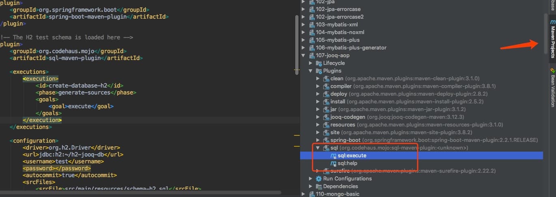The width and height of the screenshot is (556, 197).
Task: Open the Maven Projects side tab
Action: pyautogui.click(x=552, y=39)
